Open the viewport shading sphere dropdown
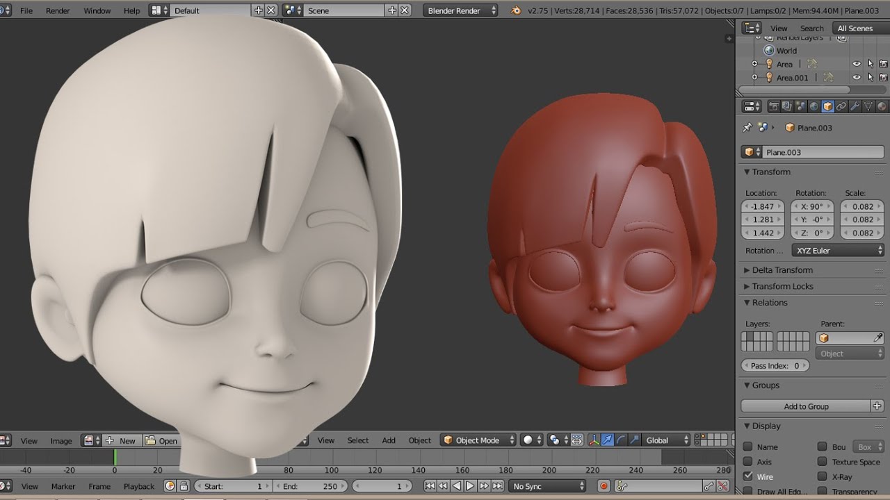890x500 pixels. click(x=531, y=440)
